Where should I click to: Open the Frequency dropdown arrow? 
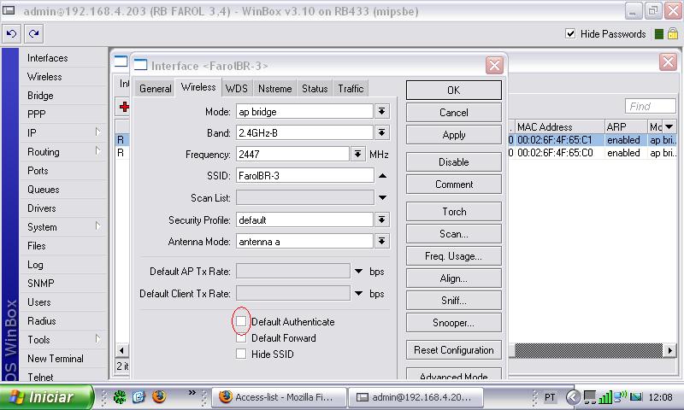coord(357,154)
